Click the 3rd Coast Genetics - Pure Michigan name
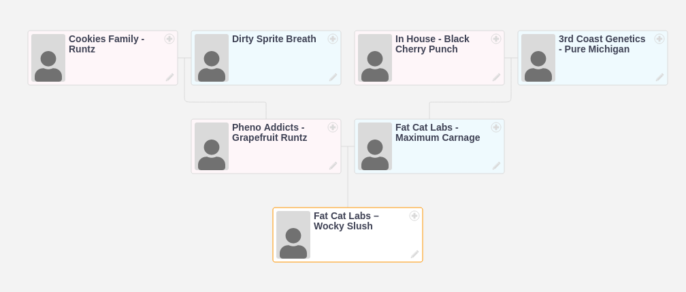Screen dimensions: 686x292 point(602,44)
